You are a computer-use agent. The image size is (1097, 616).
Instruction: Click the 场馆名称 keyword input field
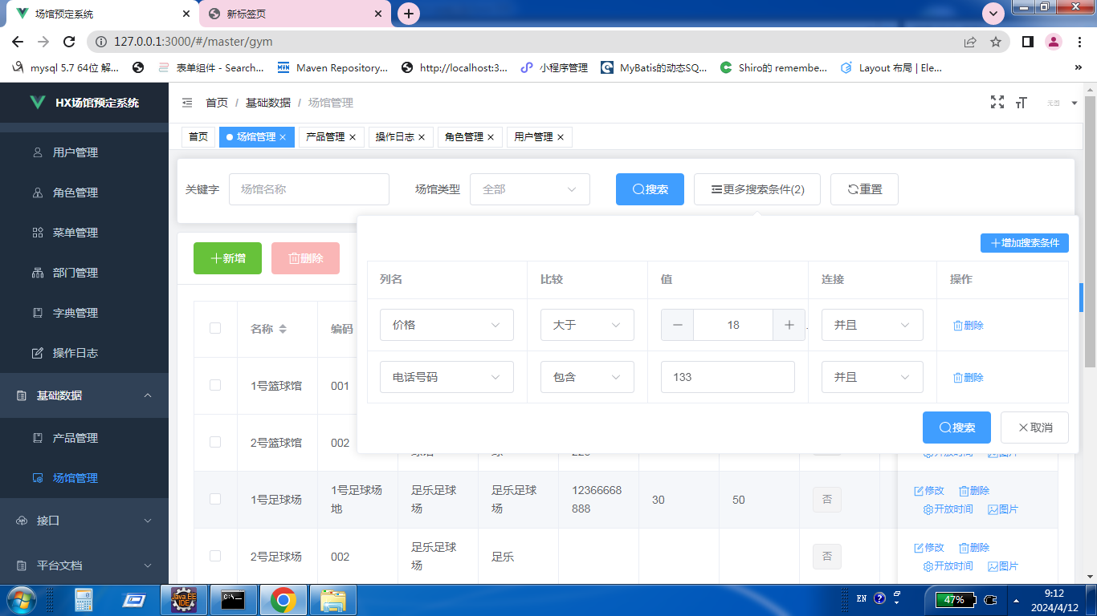coord(308,189)
